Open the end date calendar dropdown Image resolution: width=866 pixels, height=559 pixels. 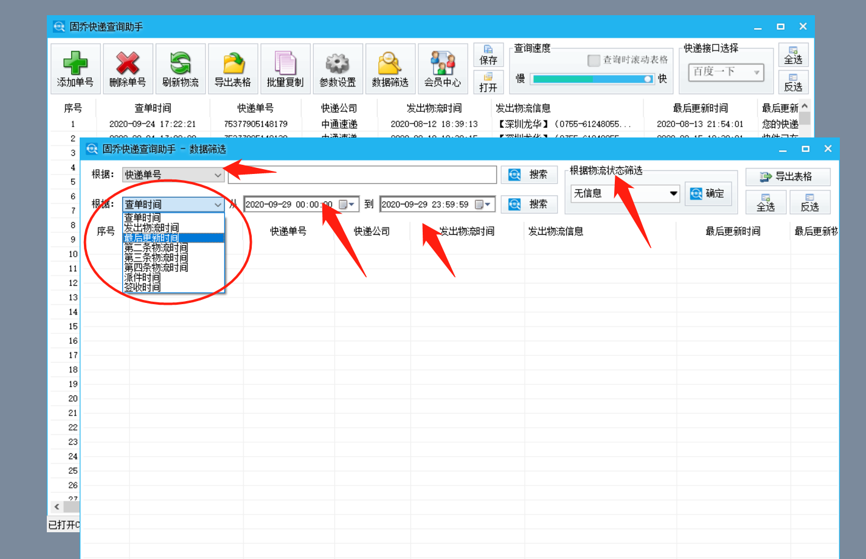point(483,204)
